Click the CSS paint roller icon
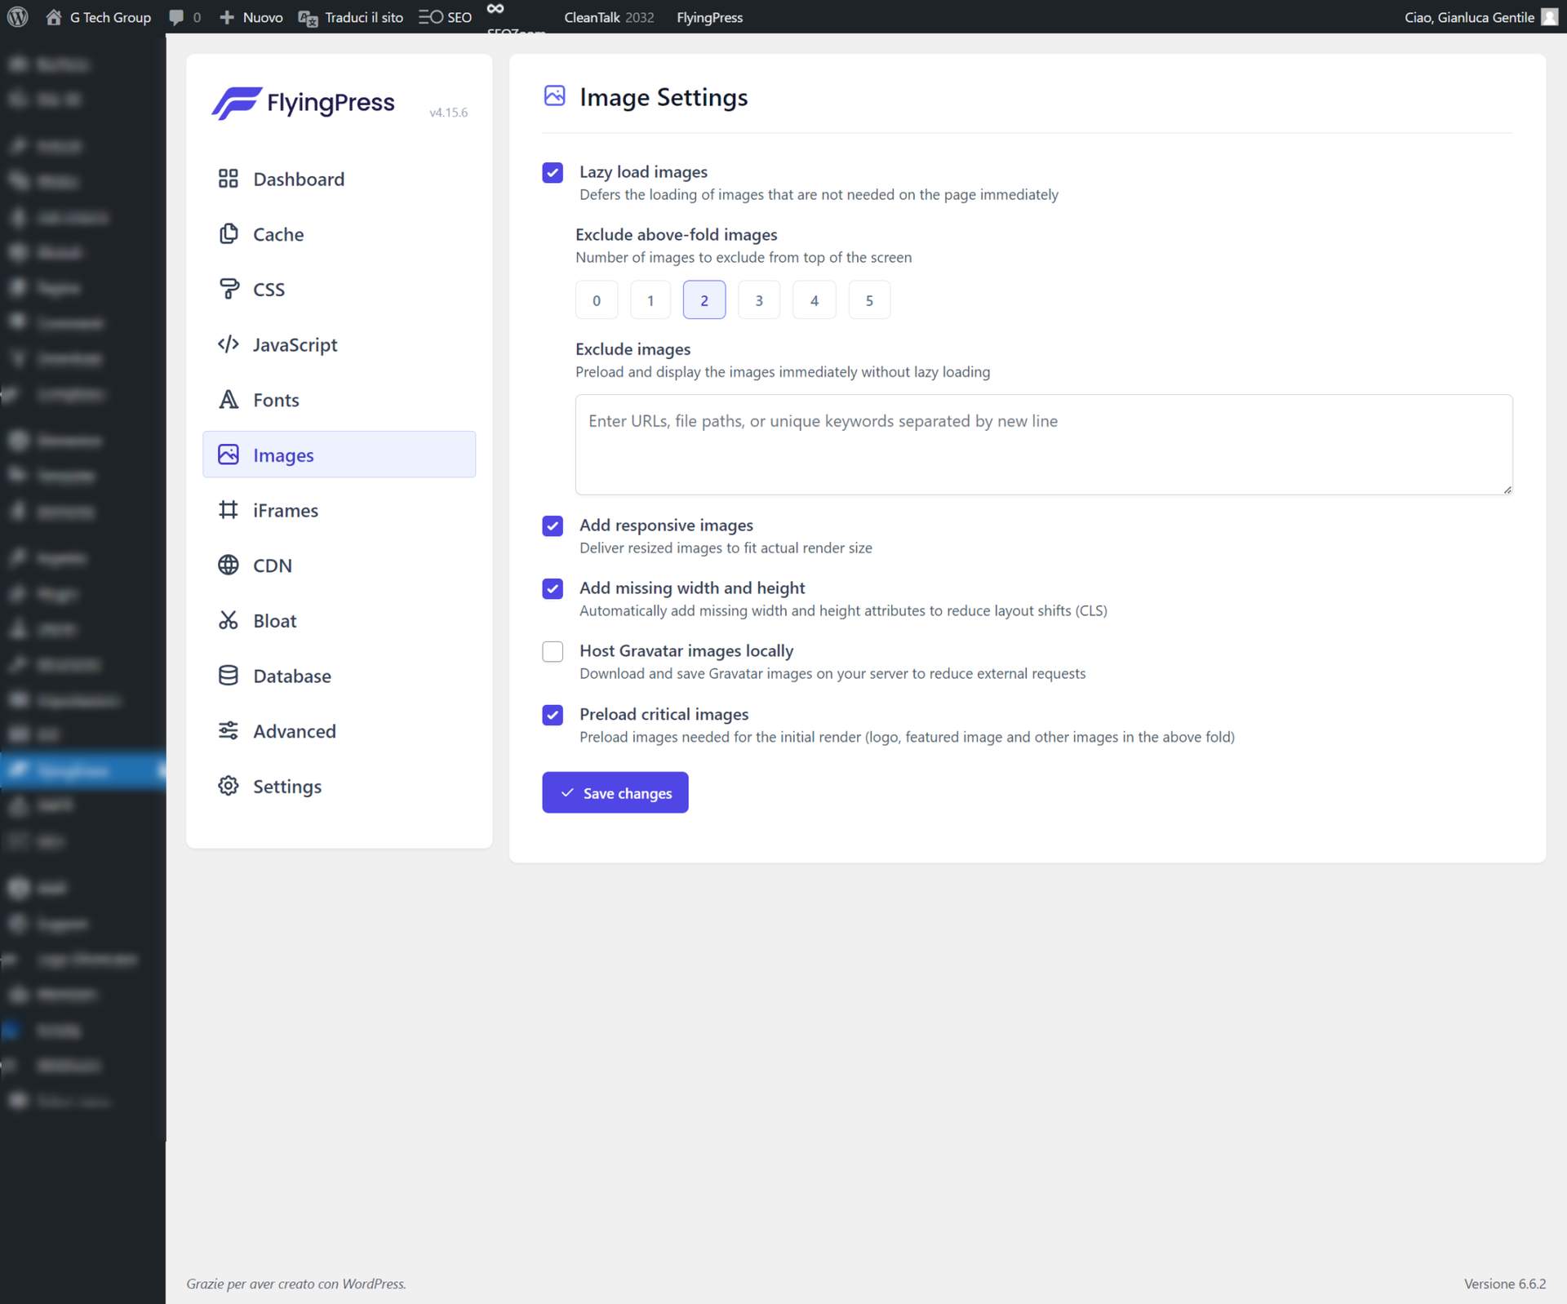The height and width of the screenshot is (1304, 1567). pos(228,289)
